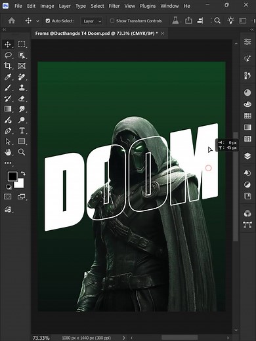256x341 pixels.
Task: Click the 73.33% zoom level field
Action: (x=41, y=338)
